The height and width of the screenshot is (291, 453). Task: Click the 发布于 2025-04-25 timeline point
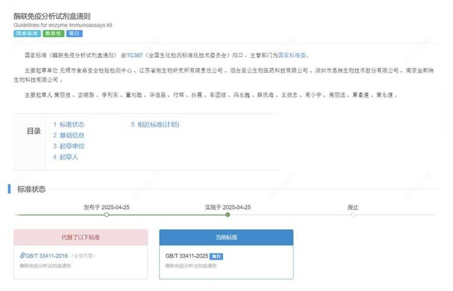tap(107, 214)
